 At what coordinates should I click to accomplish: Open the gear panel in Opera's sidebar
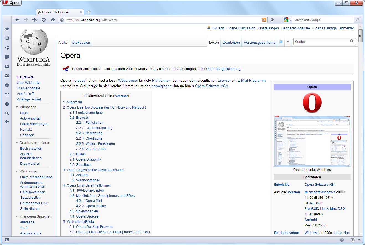point(7,38)
